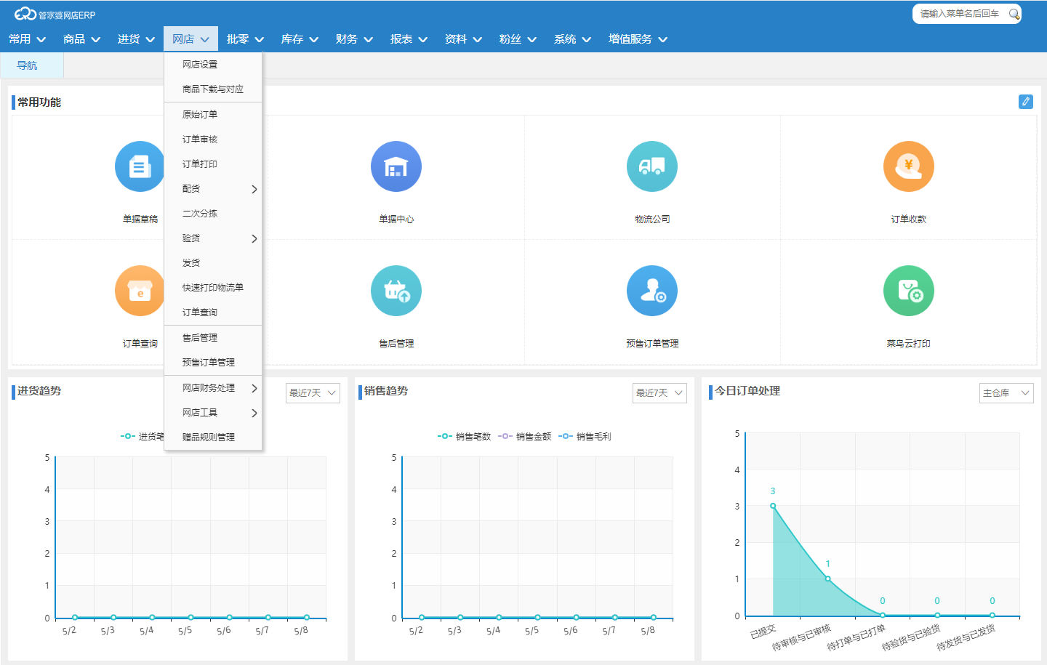Choose 发货 in the menu
This screenshot has height=665, width=1047.
[213, 263]
